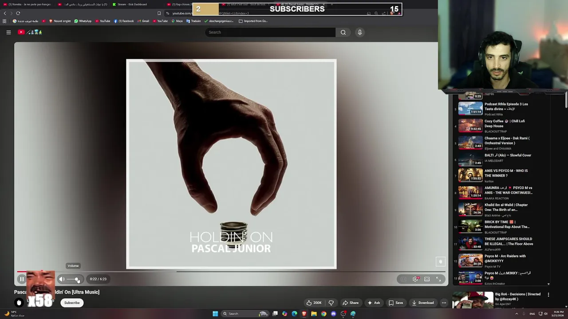Mute the video with the speaker icon

[x=62, y=279]
